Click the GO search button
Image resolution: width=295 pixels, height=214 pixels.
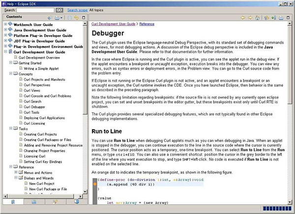pyautogui.click(x=59, y=10)
